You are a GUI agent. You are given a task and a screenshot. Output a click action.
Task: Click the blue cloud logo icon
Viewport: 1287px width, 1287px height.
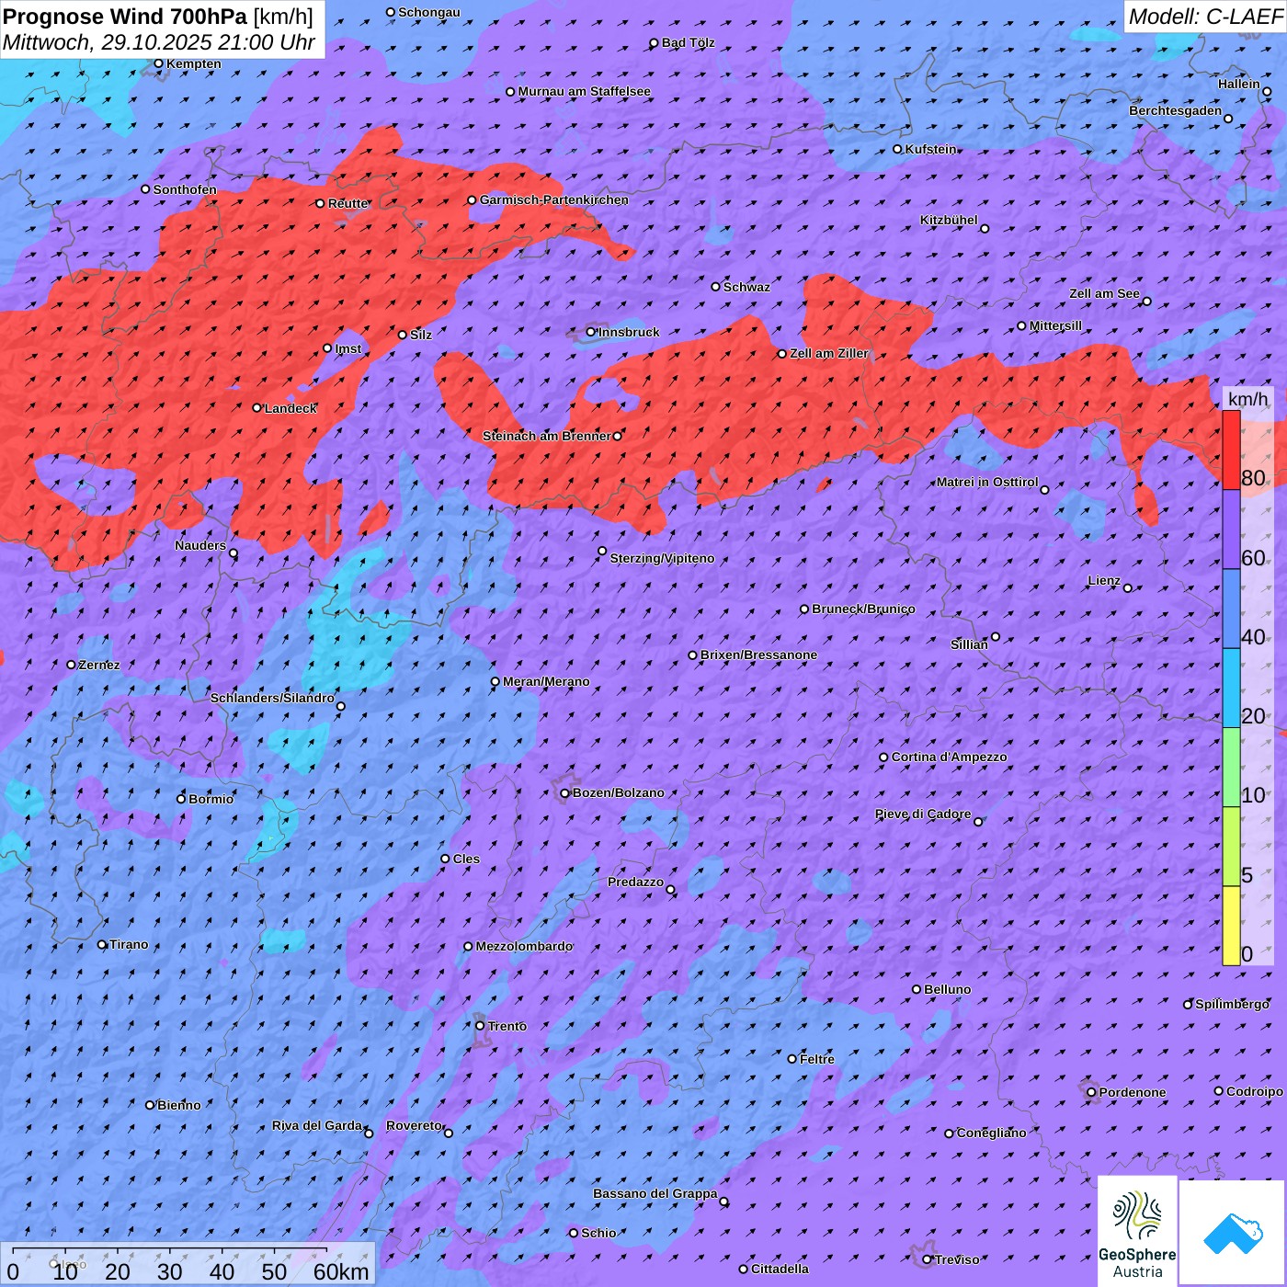point(1233,1233)
